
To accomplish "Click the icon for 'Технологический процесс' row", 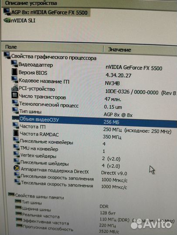I will pos(15,103).
